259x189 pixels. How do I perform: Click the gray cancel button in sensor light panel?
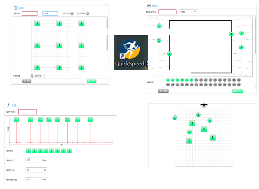pyautogui.click(x=163, y=91)
